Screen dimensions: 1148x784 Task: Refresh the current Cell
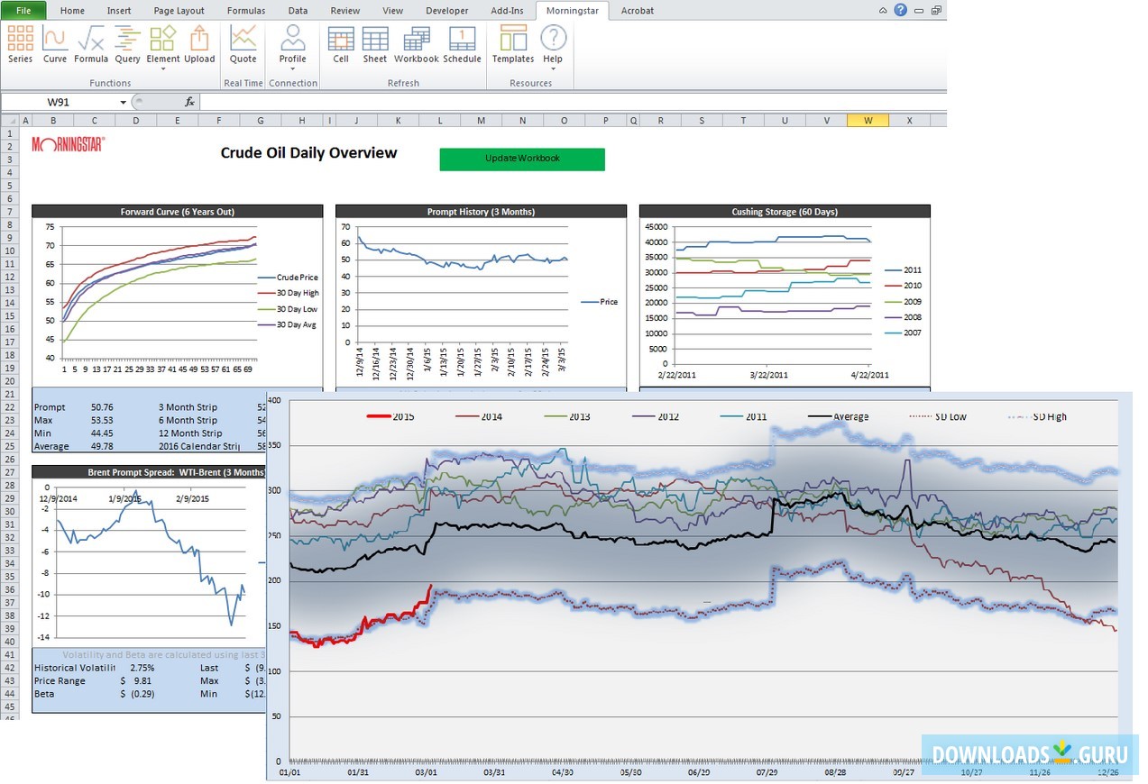click(x=340, y=47)
